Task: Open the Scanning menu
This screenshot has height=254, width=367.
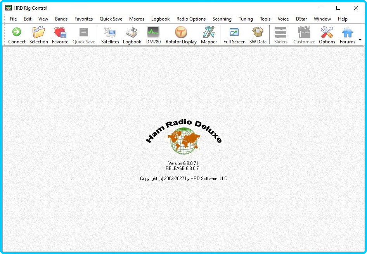Action: 222,19
